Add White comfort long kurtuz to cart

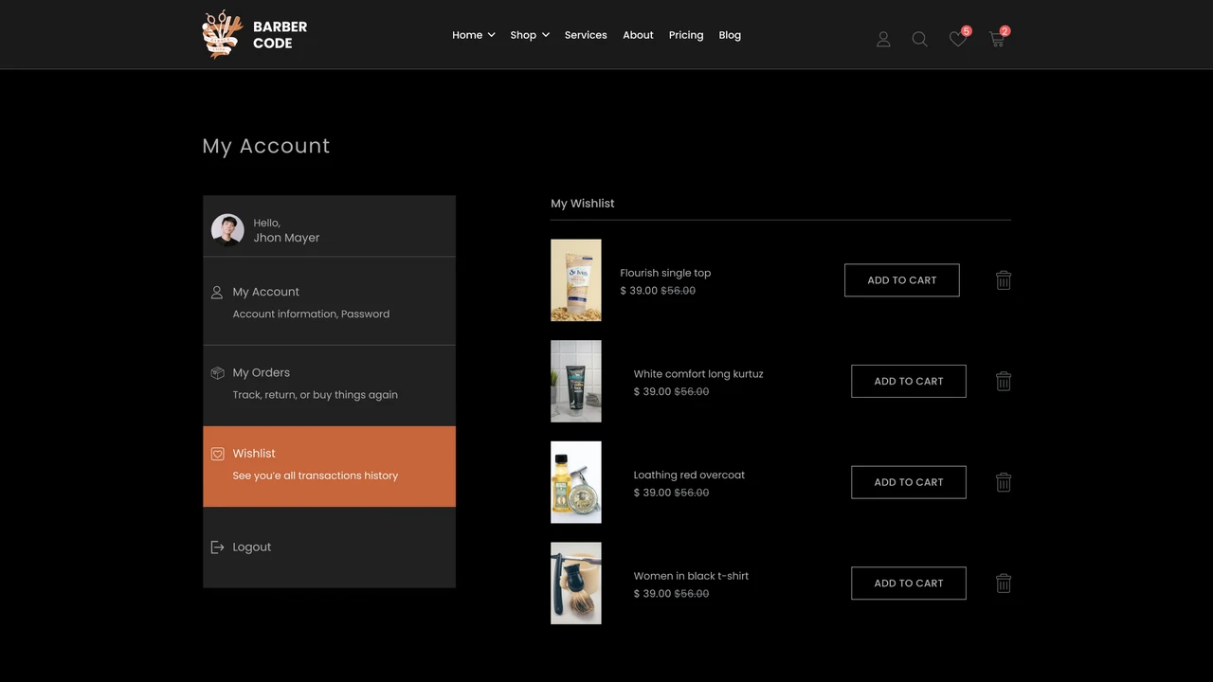click(909, 381)
